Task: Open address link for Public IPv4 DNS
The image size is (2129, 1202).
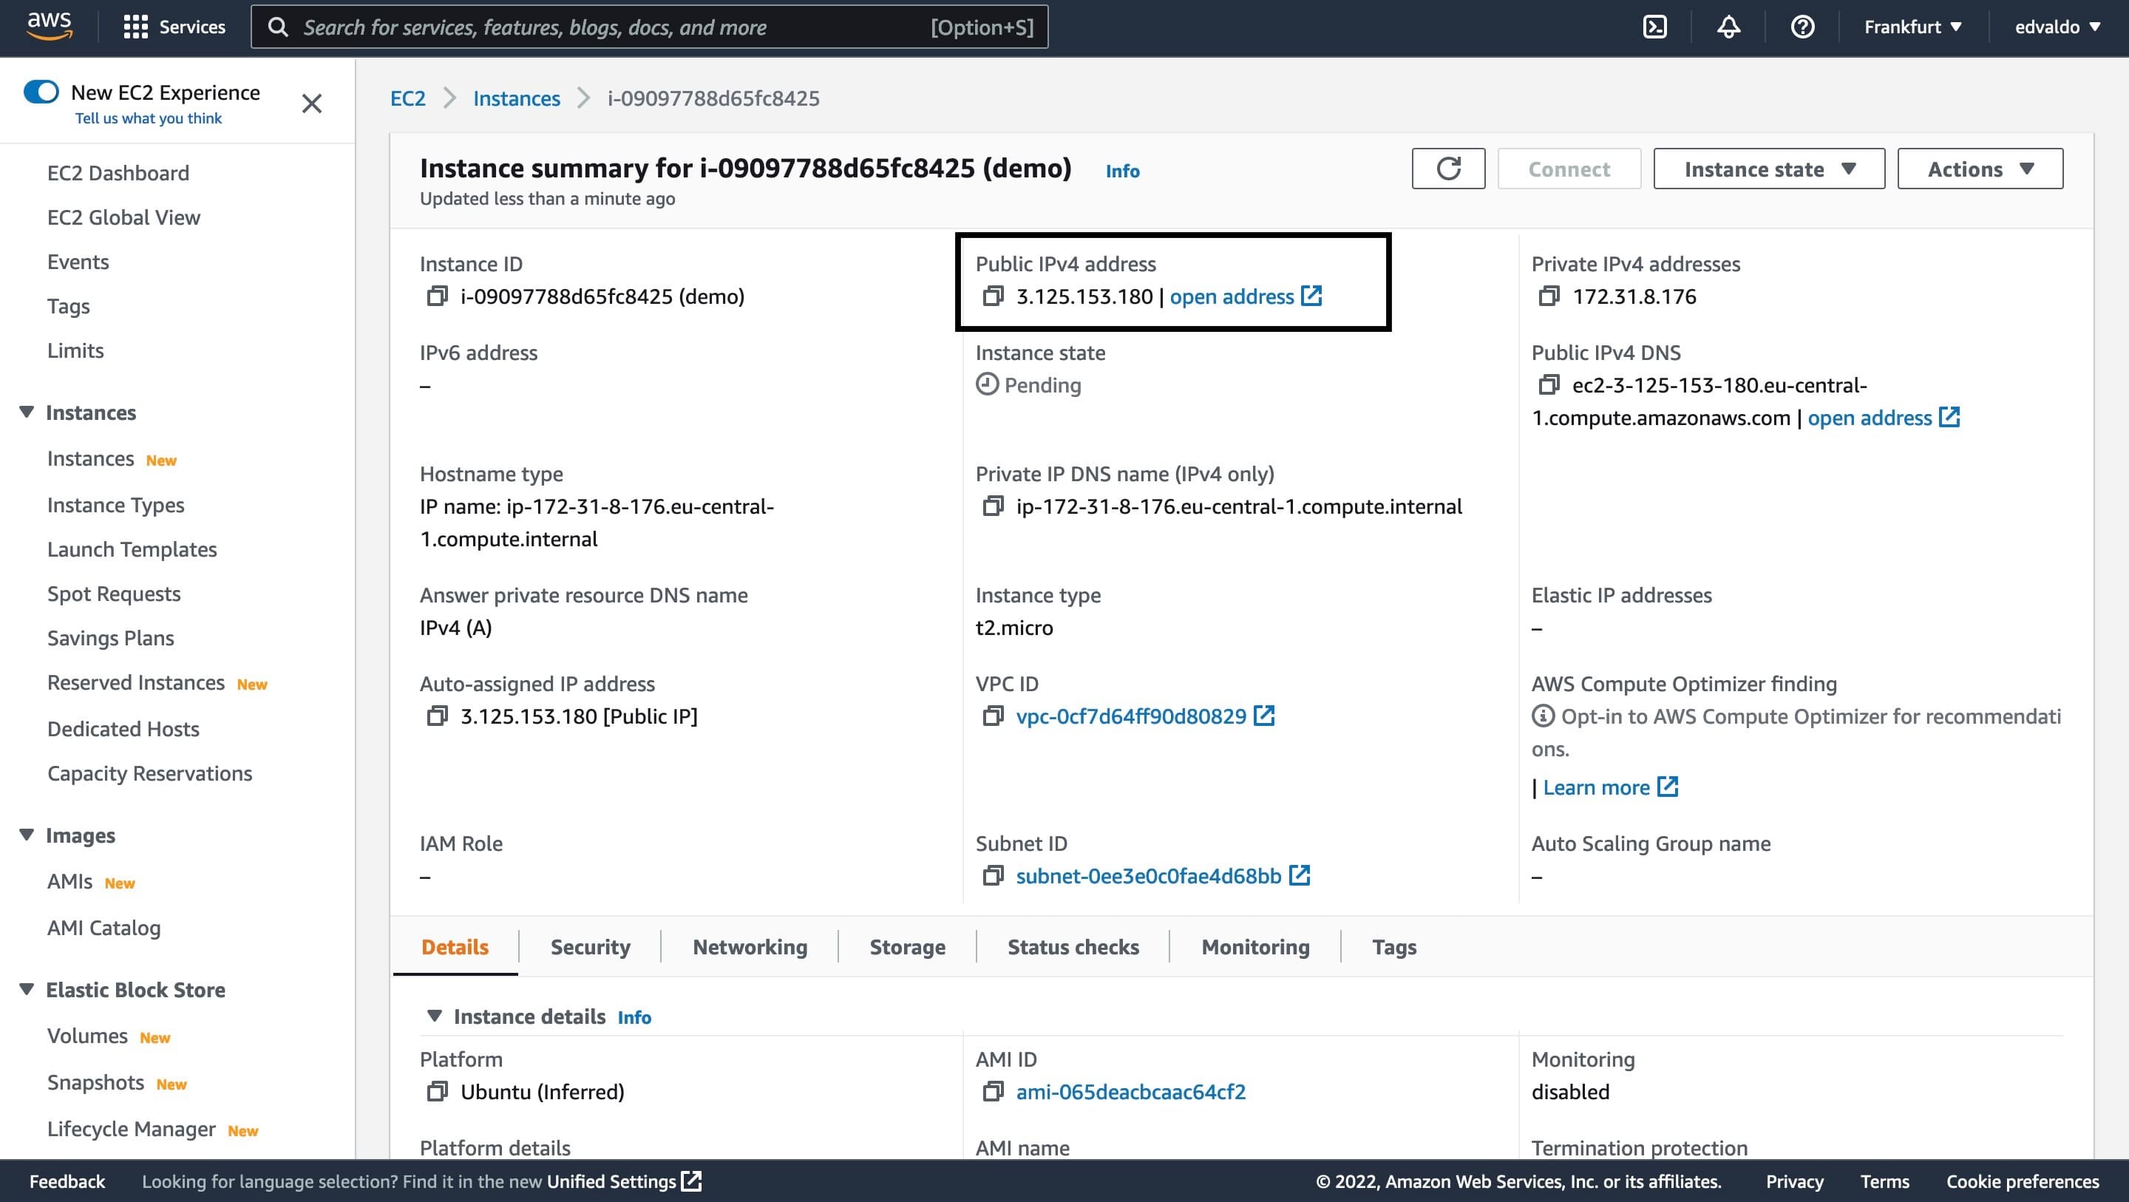Action: click(1884, 418)
